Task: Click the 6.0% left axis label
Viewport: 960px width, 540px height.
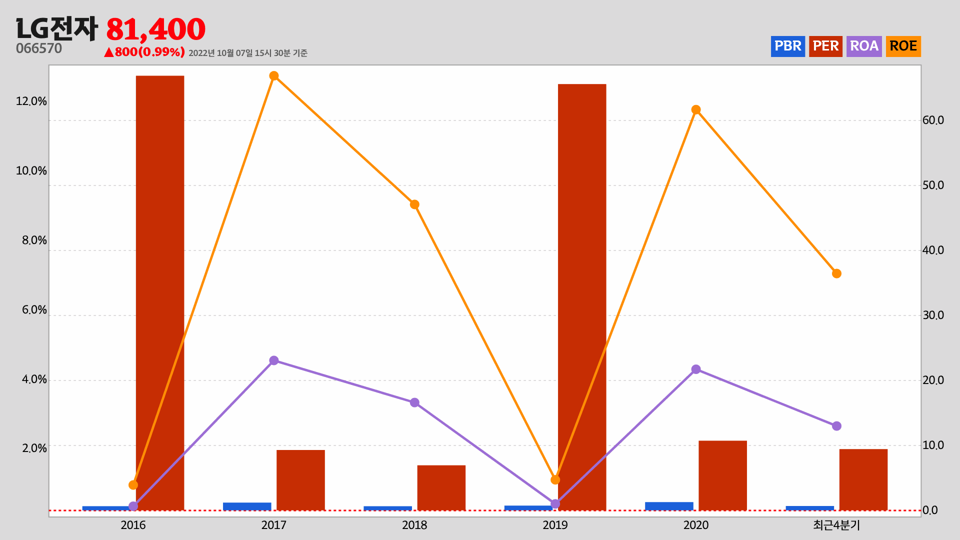Action: [34, 310]
